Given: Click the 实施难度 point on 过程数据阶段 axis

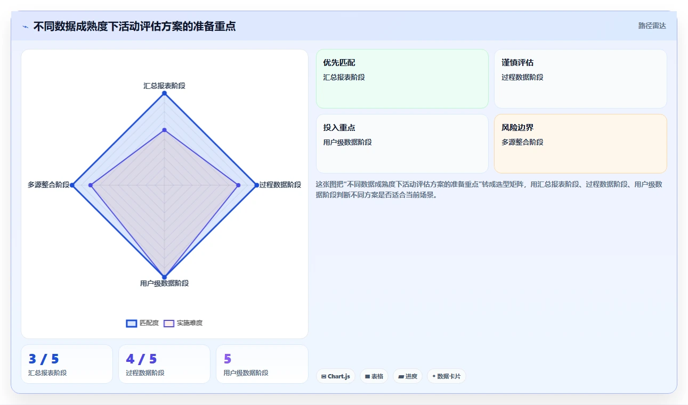Looking at the screenshot, I should click(x=238, y=185).
